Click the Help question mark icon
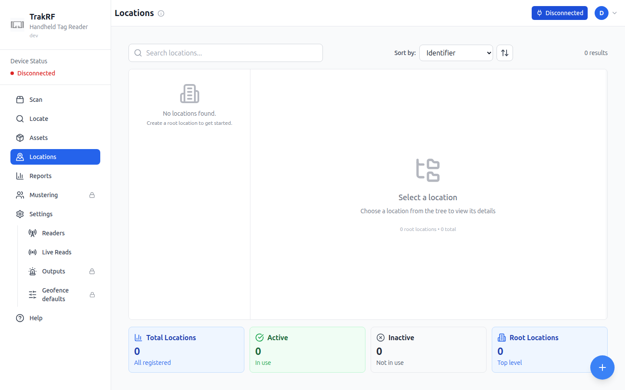The height and width of the screenshot is (390, 625). click(x=20, y=318)
